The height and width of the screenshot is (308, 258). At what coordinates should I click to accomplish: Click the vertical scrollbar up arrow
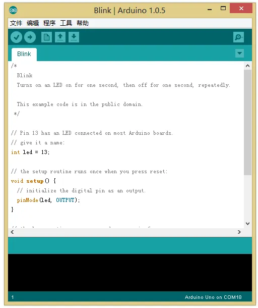[248, 66]
